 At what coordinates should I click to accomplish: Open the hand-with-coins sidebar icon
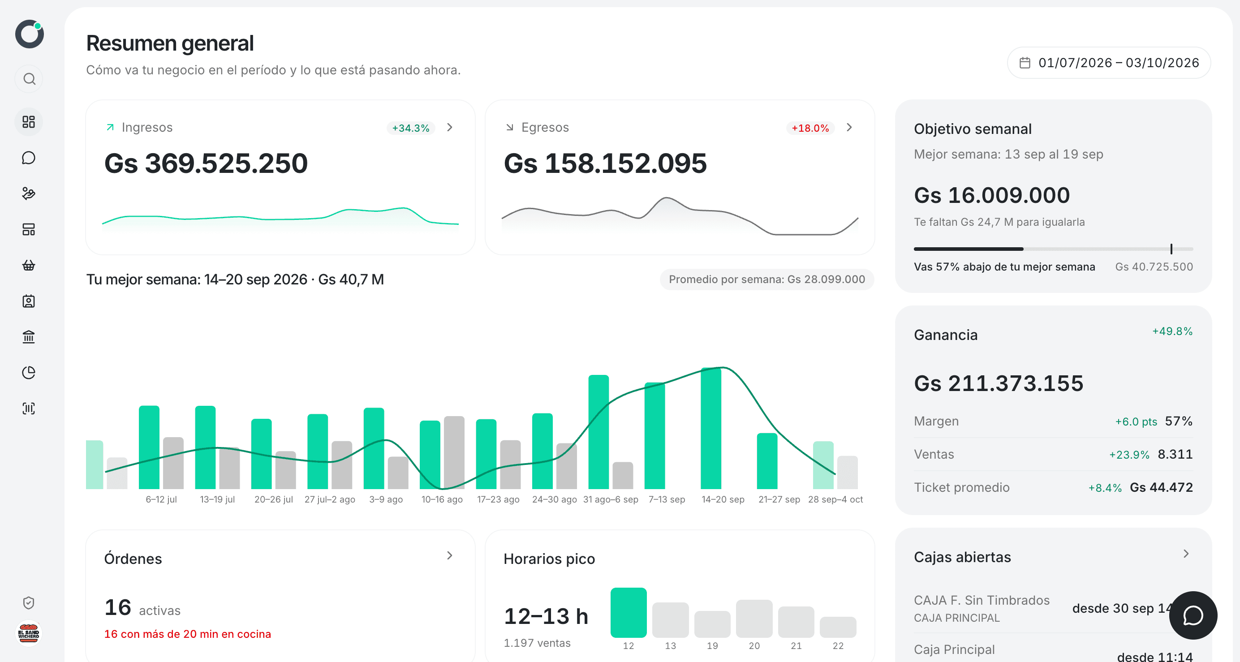[x=29, y=193]
